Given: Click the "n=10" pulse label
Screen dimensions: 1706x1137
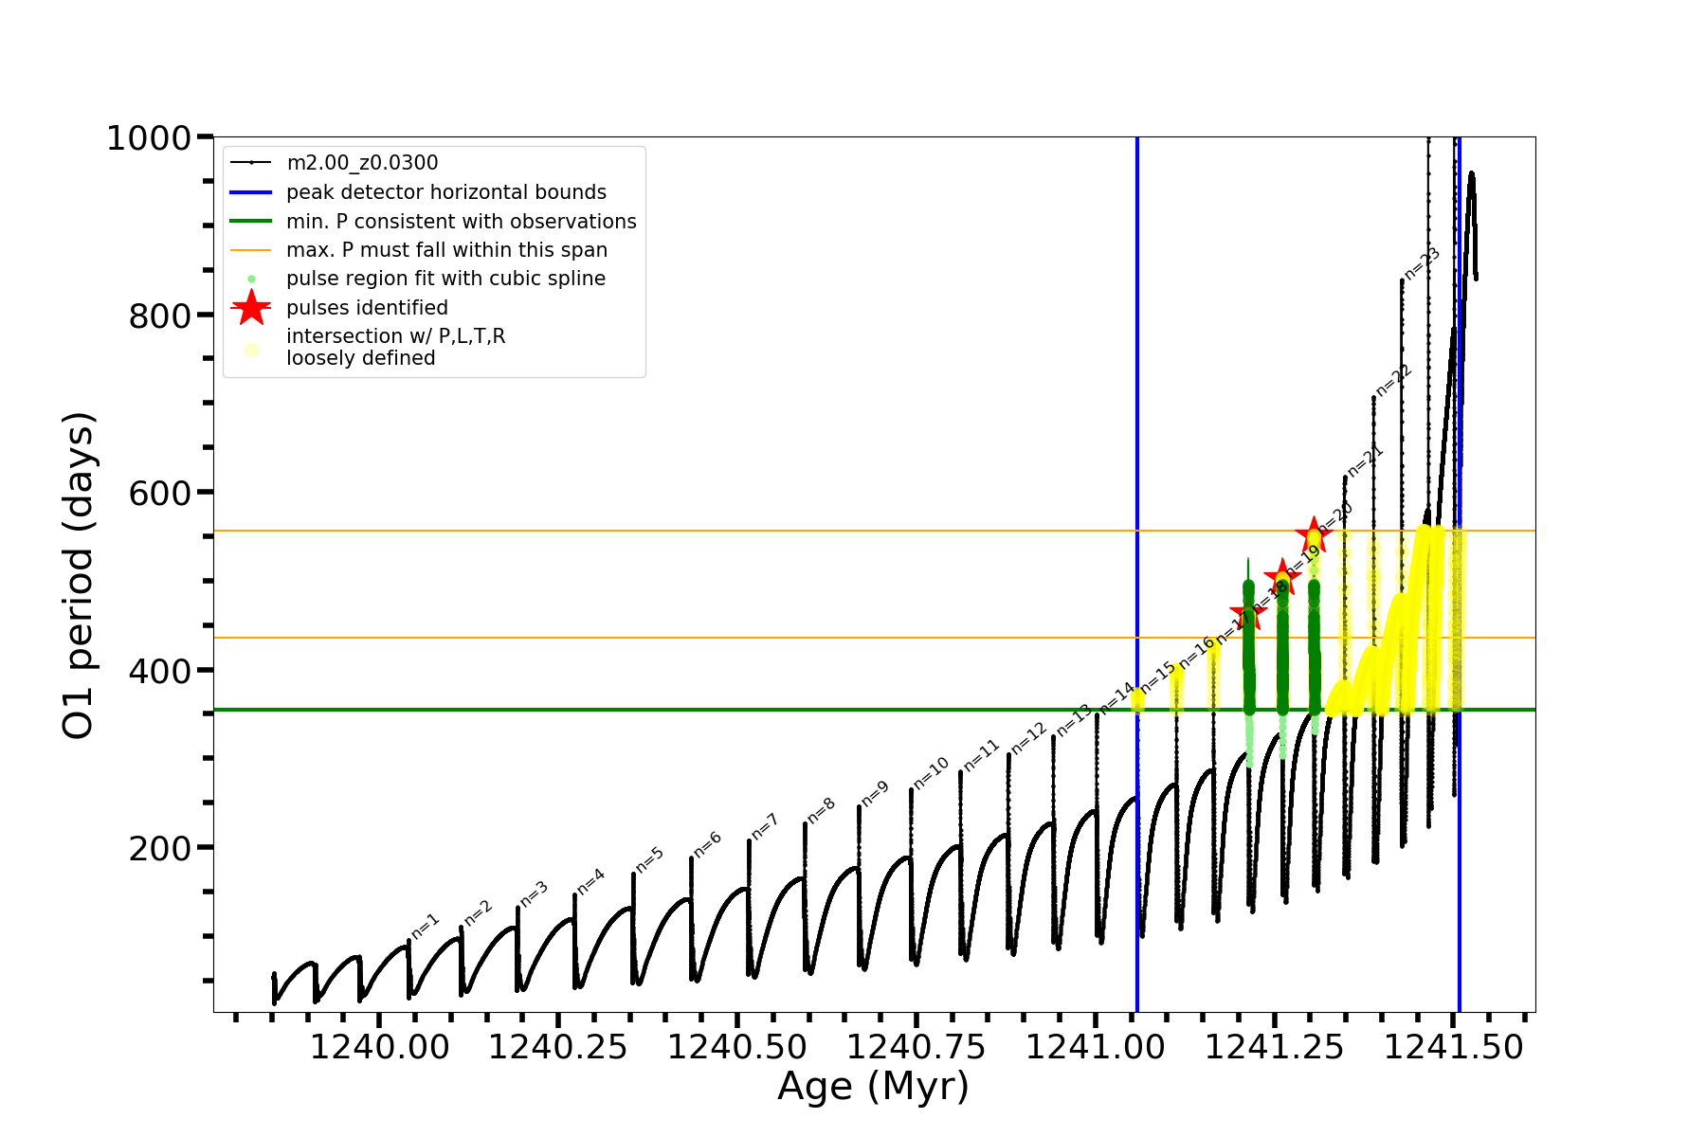Looking at the screenshot, I should (x=931, y=773).
